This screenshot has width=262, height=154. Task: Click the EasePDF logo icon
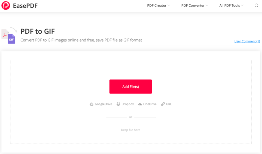click(x=6, y=6)
